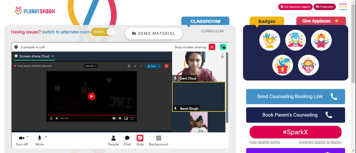Viewport: 356px width, 153px height.
Task: Enter fullscreen on shared video
Action: pyautogui.click(x=132, y=118)
